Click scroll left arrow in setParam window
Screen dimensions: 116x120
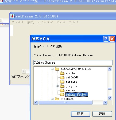point(24,71)
